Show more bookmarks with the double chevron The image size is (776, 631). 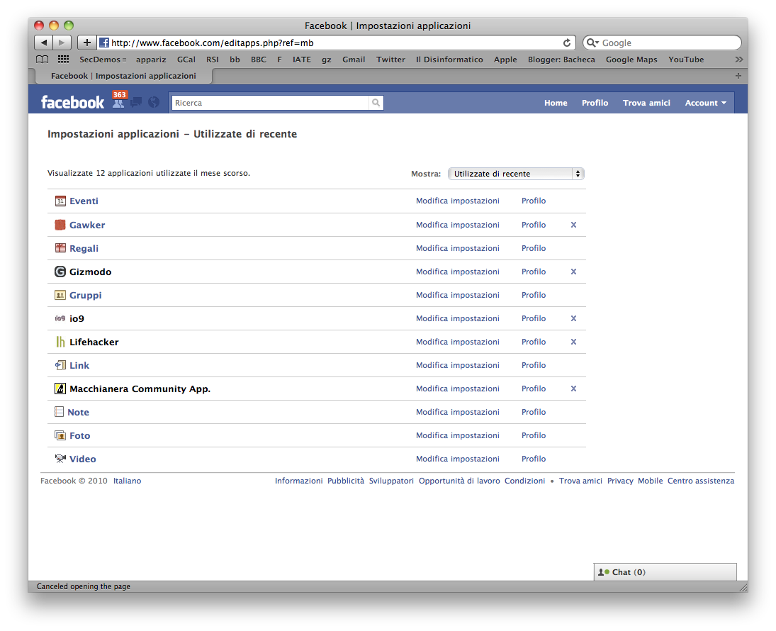click(739, 60)
